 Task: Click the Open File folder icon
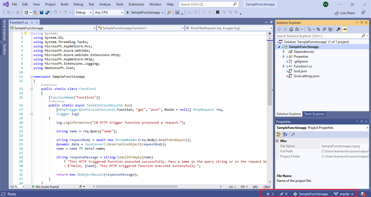(36, 13)
